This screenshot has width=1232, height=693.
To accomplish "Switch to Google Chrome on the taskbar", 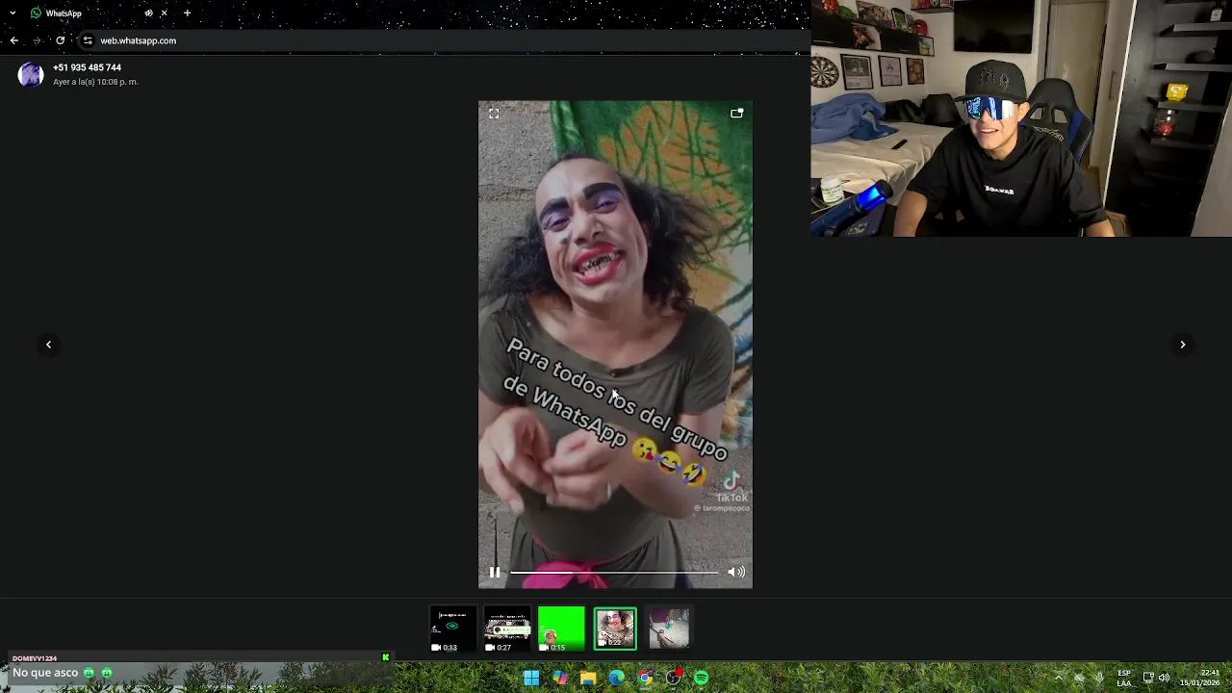I will [x=645, y=679].
